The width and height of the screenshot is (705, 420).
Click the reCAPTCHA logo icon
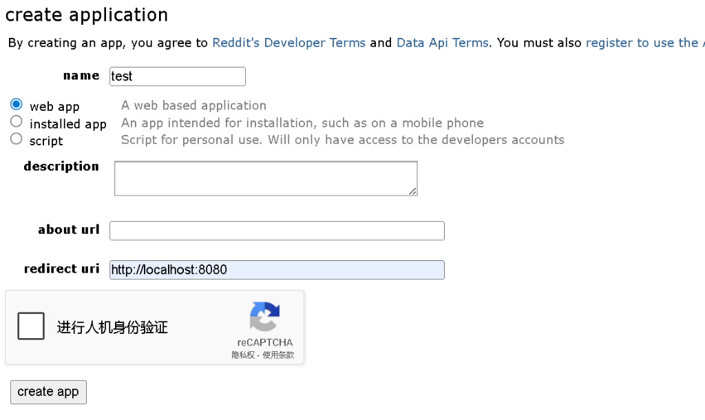click(x=265, y=317)
